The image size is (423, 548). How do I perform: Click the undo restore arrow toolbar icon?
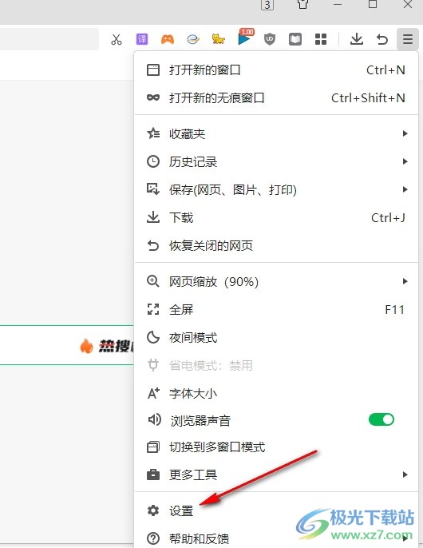tap(382, 39)
